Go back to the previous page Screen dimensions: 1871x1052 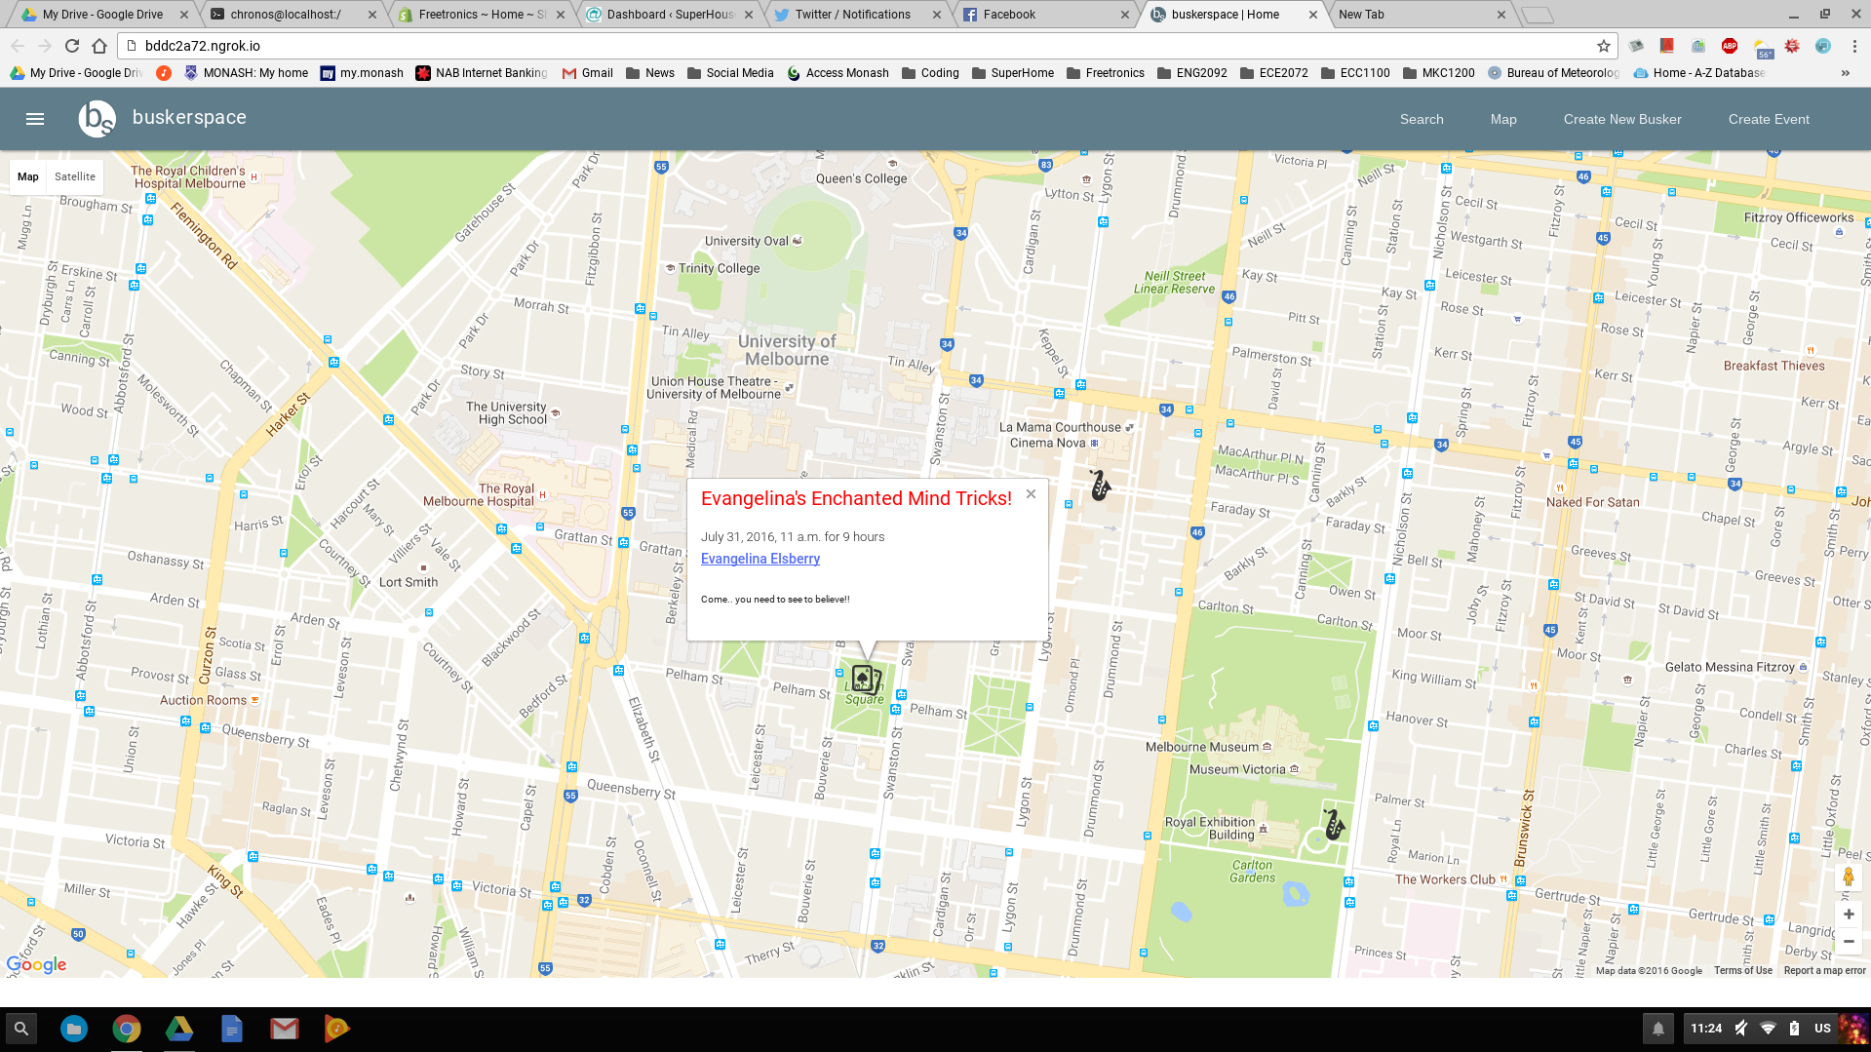18,46
